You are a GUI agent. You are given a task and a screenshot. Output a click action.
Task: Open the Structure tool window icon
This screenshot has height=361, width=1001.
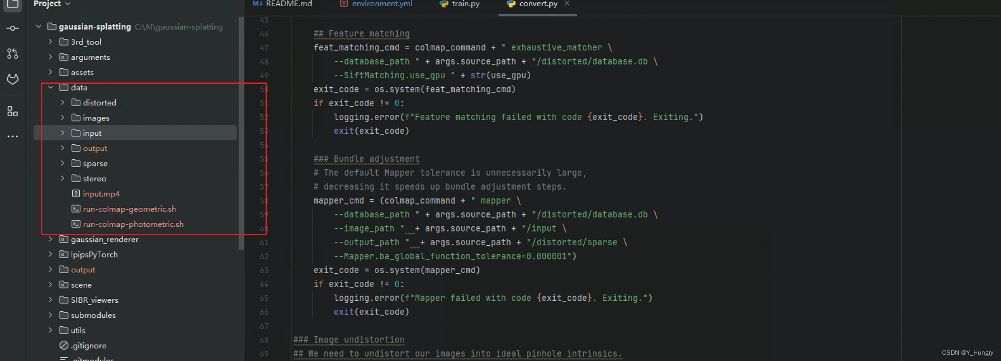click(x=13, y=111)
